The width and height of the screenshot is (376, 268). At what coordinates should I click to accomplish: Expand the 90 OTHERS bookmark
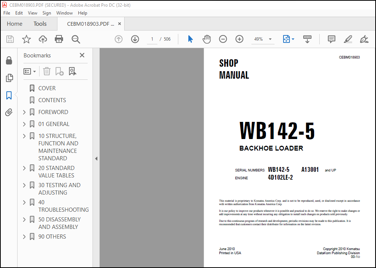point(24,237)
